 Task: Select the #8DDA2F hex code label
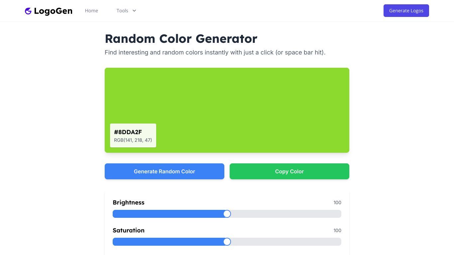point(128,132)
